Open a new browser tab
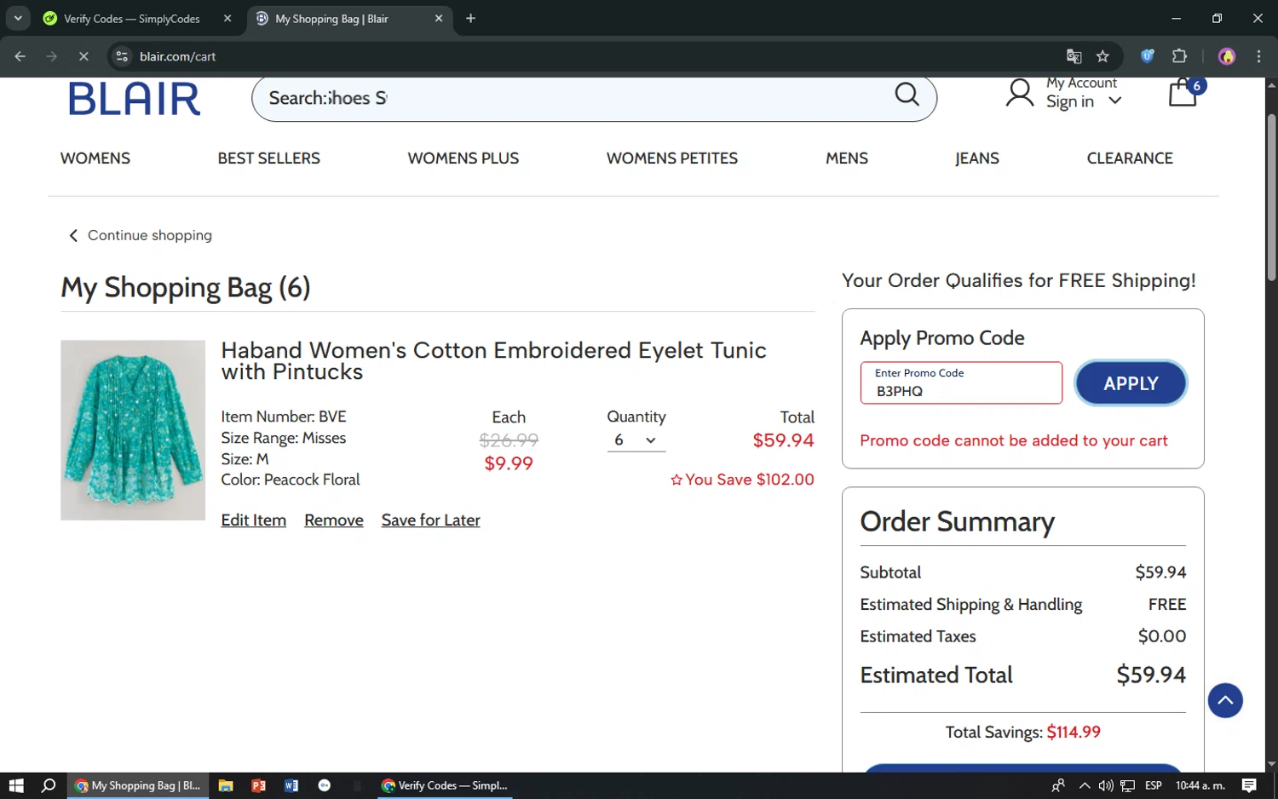Image resolution: width=1278 pixels, height=799 pixels. point(470,19)
